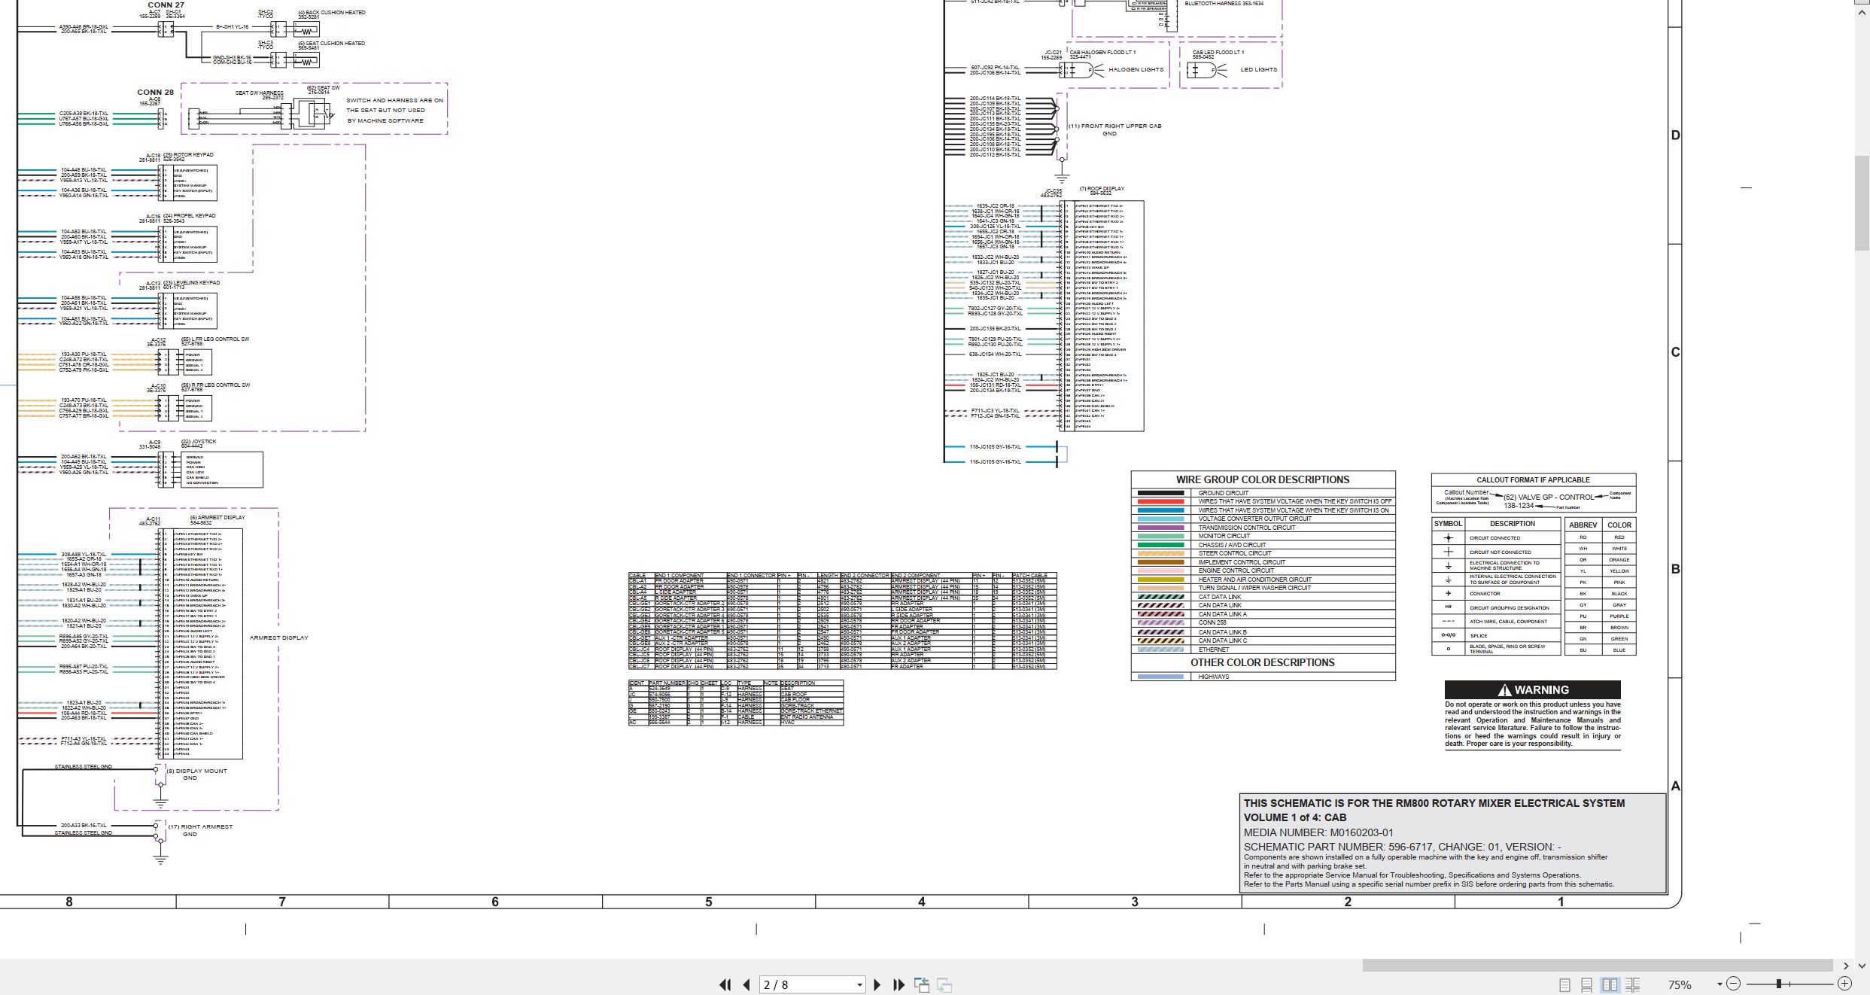This screenshot has height=995, width=1870.
Task: Click the WIRE GROUP COLOR DESCRIPTIONS heading
Action: [x=1263, y=479]
